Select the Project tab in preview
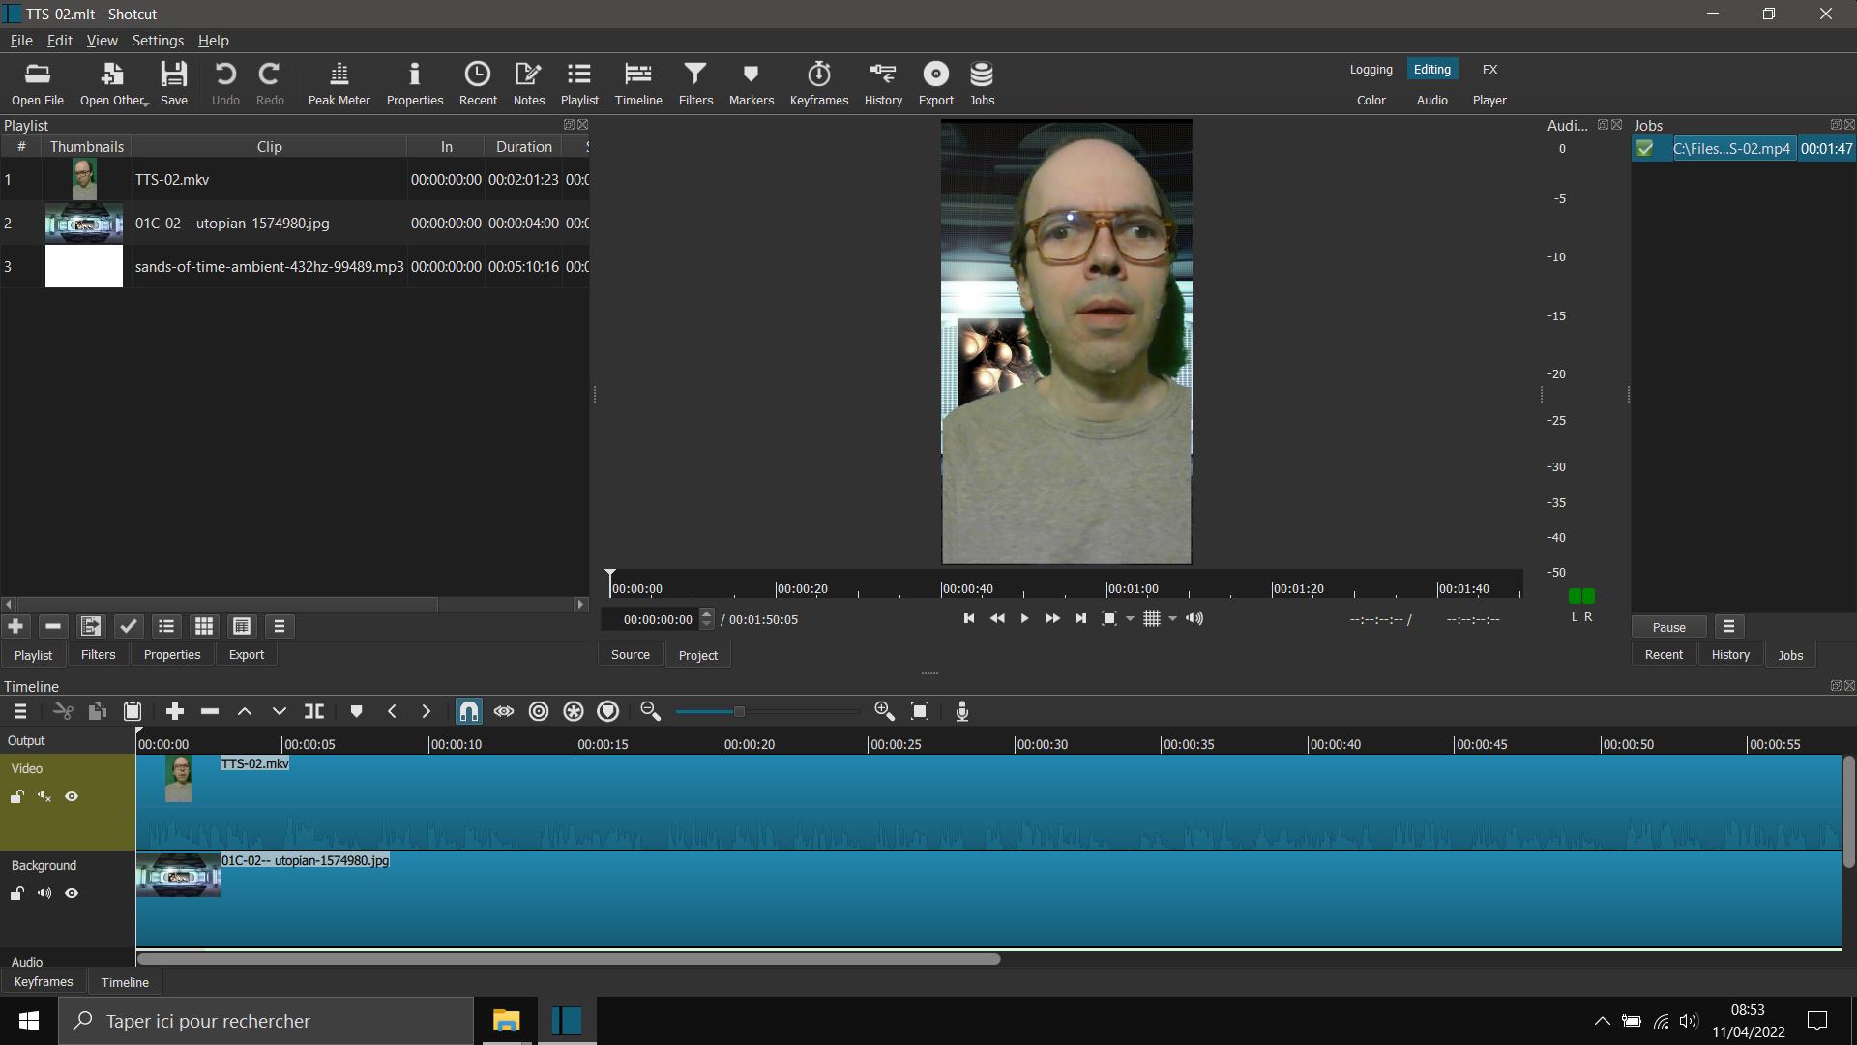The image size is (1857, 1045). [697, 653]
